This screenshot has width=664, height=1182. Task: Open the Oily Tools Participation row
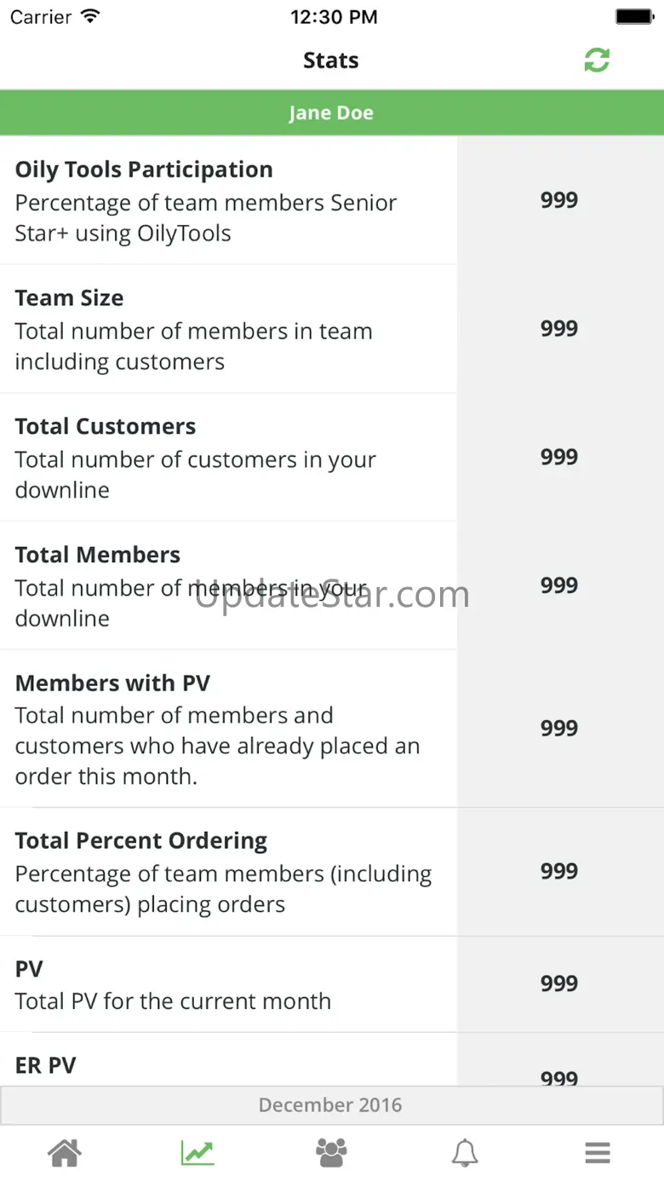228,200
